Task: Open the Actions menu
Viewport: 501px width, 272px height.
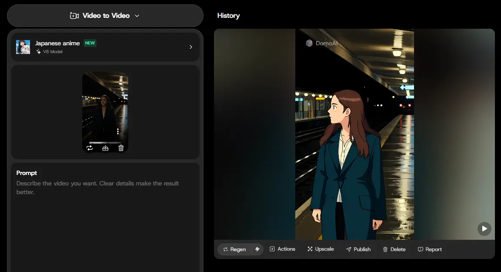Action: 282,249
